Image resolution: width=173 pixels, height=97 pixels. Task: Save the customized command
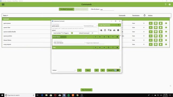pos(88,70)
